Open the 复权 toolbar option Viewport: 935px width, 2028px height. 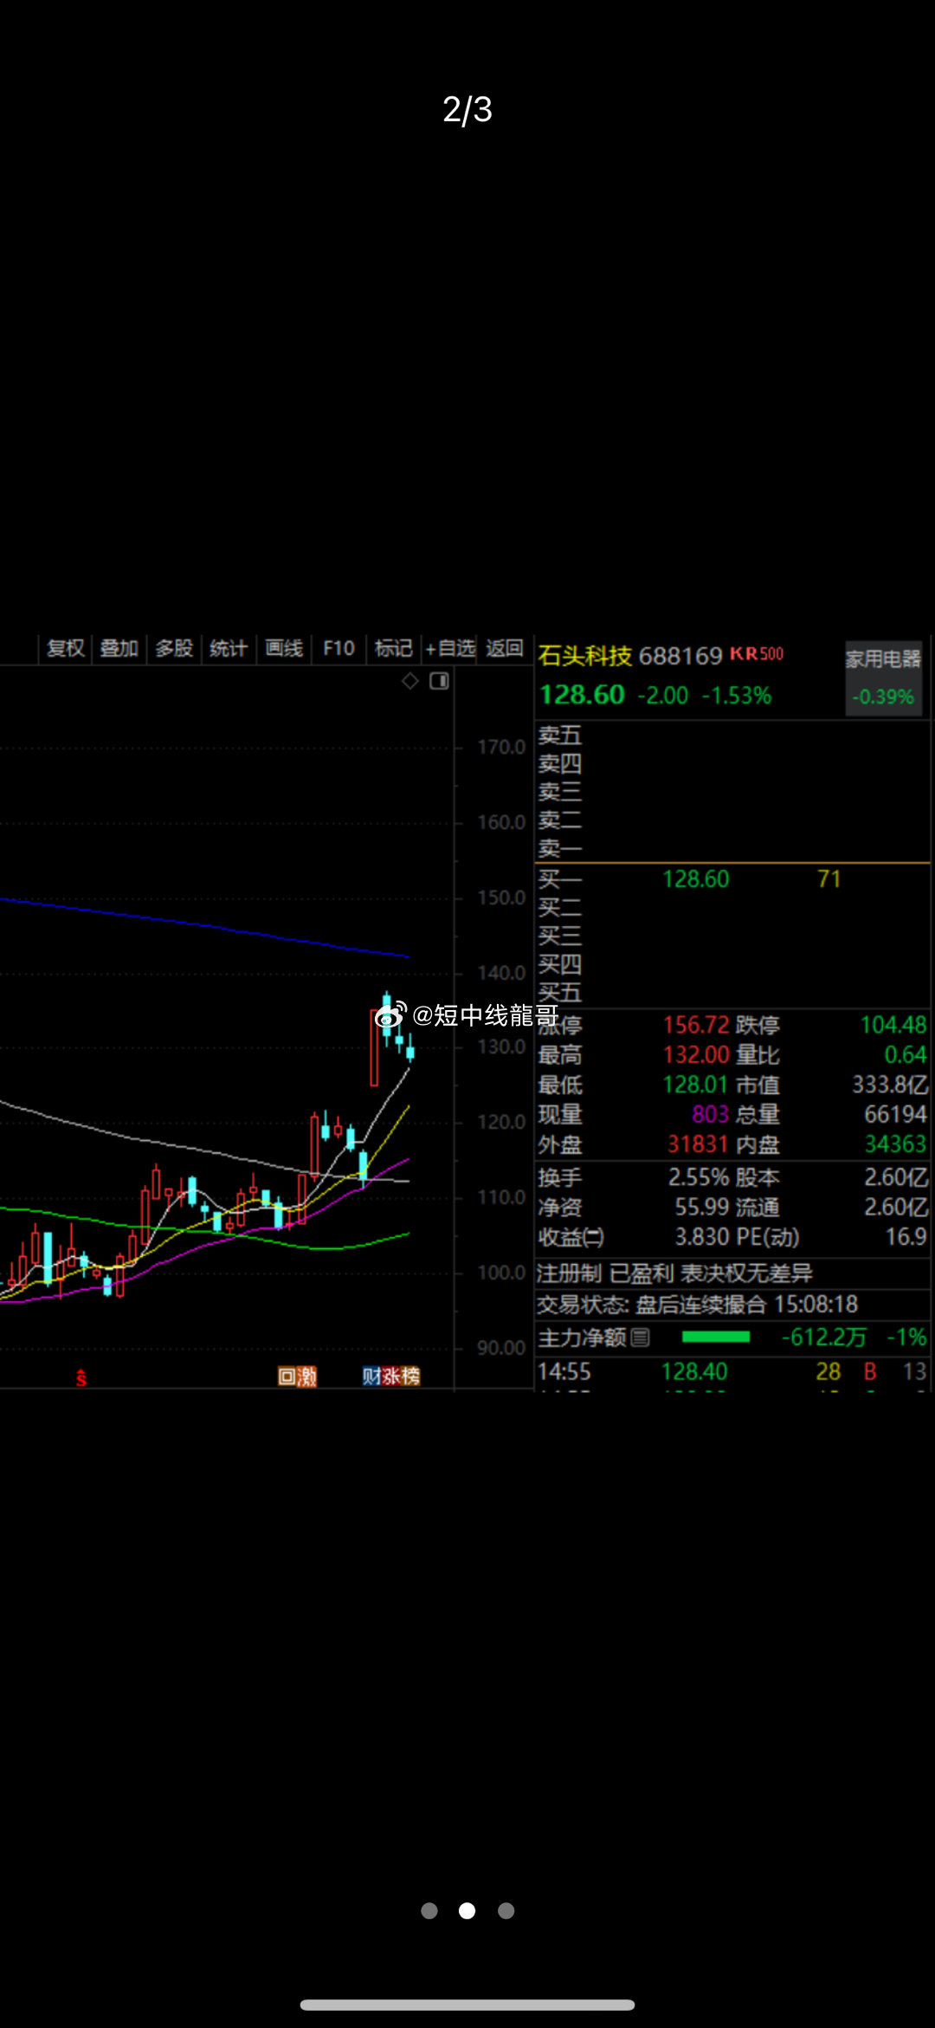point(66,648)
